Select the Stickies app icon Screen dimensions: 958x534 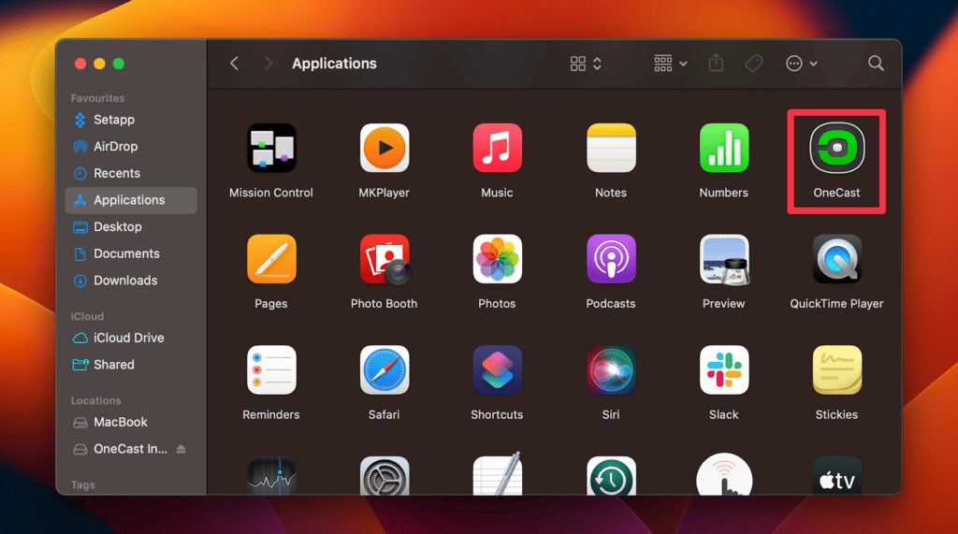click(837, 370)
